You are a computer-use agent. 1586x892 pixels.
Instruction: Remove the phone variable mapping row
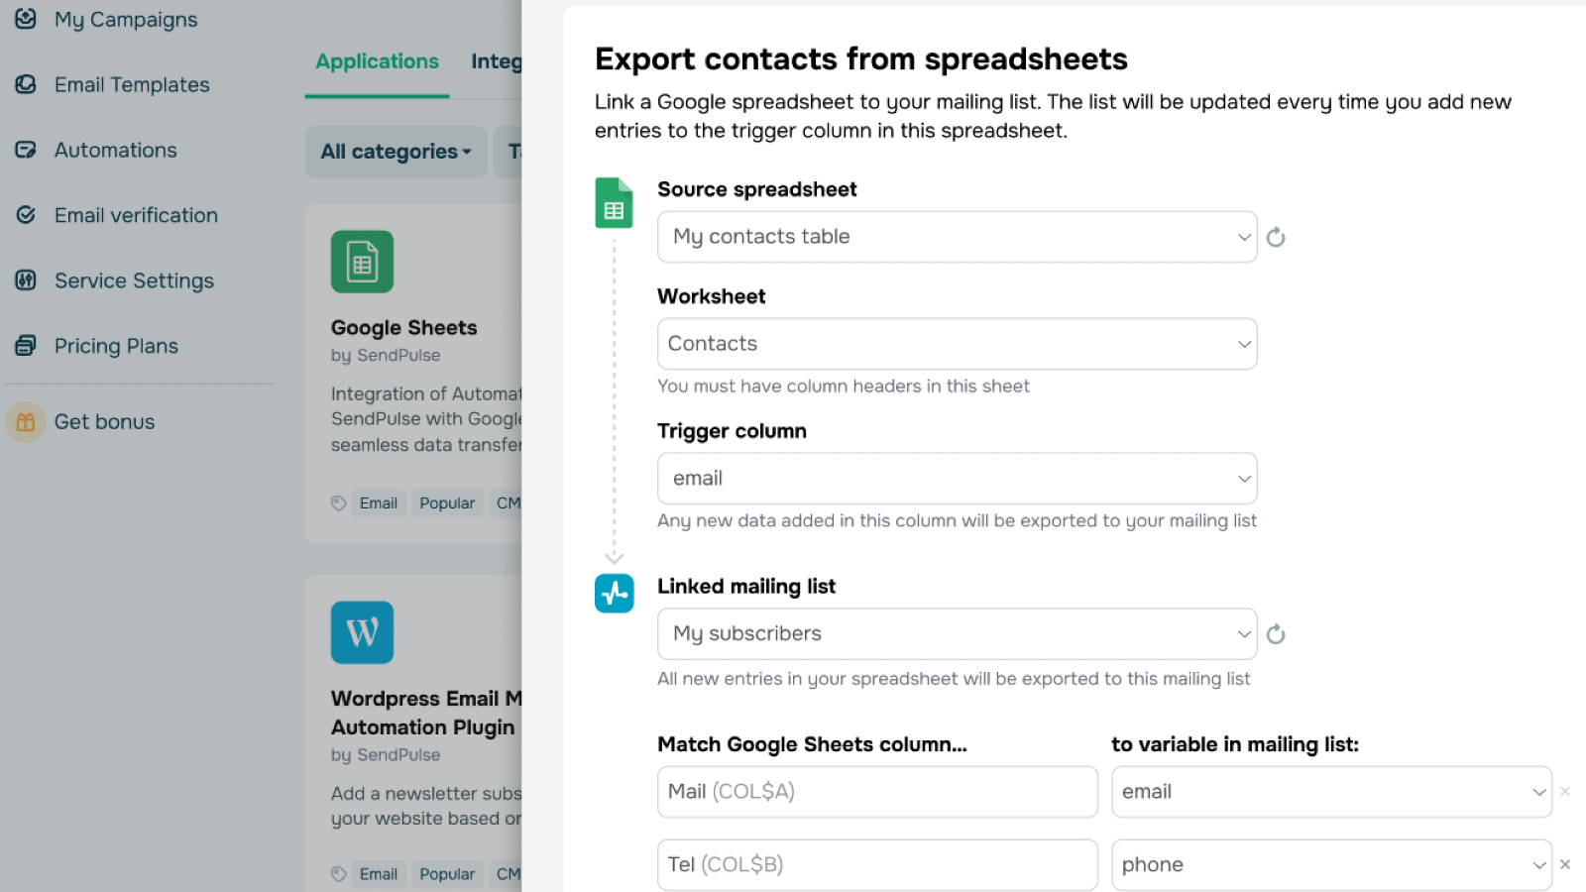1565,864
